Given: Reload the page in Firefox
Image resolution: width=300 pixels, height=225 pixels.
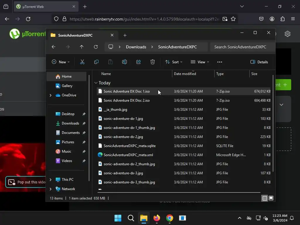Looking at the screenshot, I should click(28, 19).
